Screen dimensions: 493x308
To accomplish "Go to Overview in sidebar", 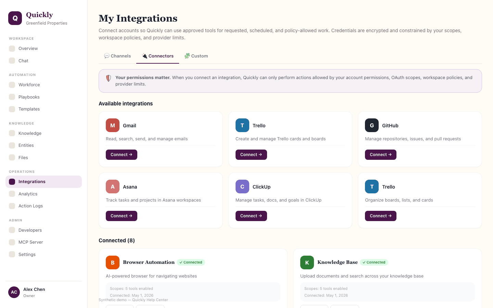I will point(43,49).
